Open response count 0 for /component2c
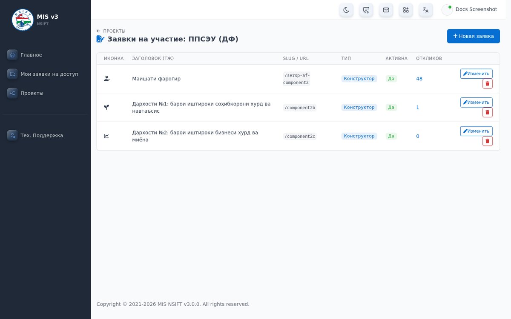This screenshot has width=511, height=319. pyautogui.click(x=418, y=136)
